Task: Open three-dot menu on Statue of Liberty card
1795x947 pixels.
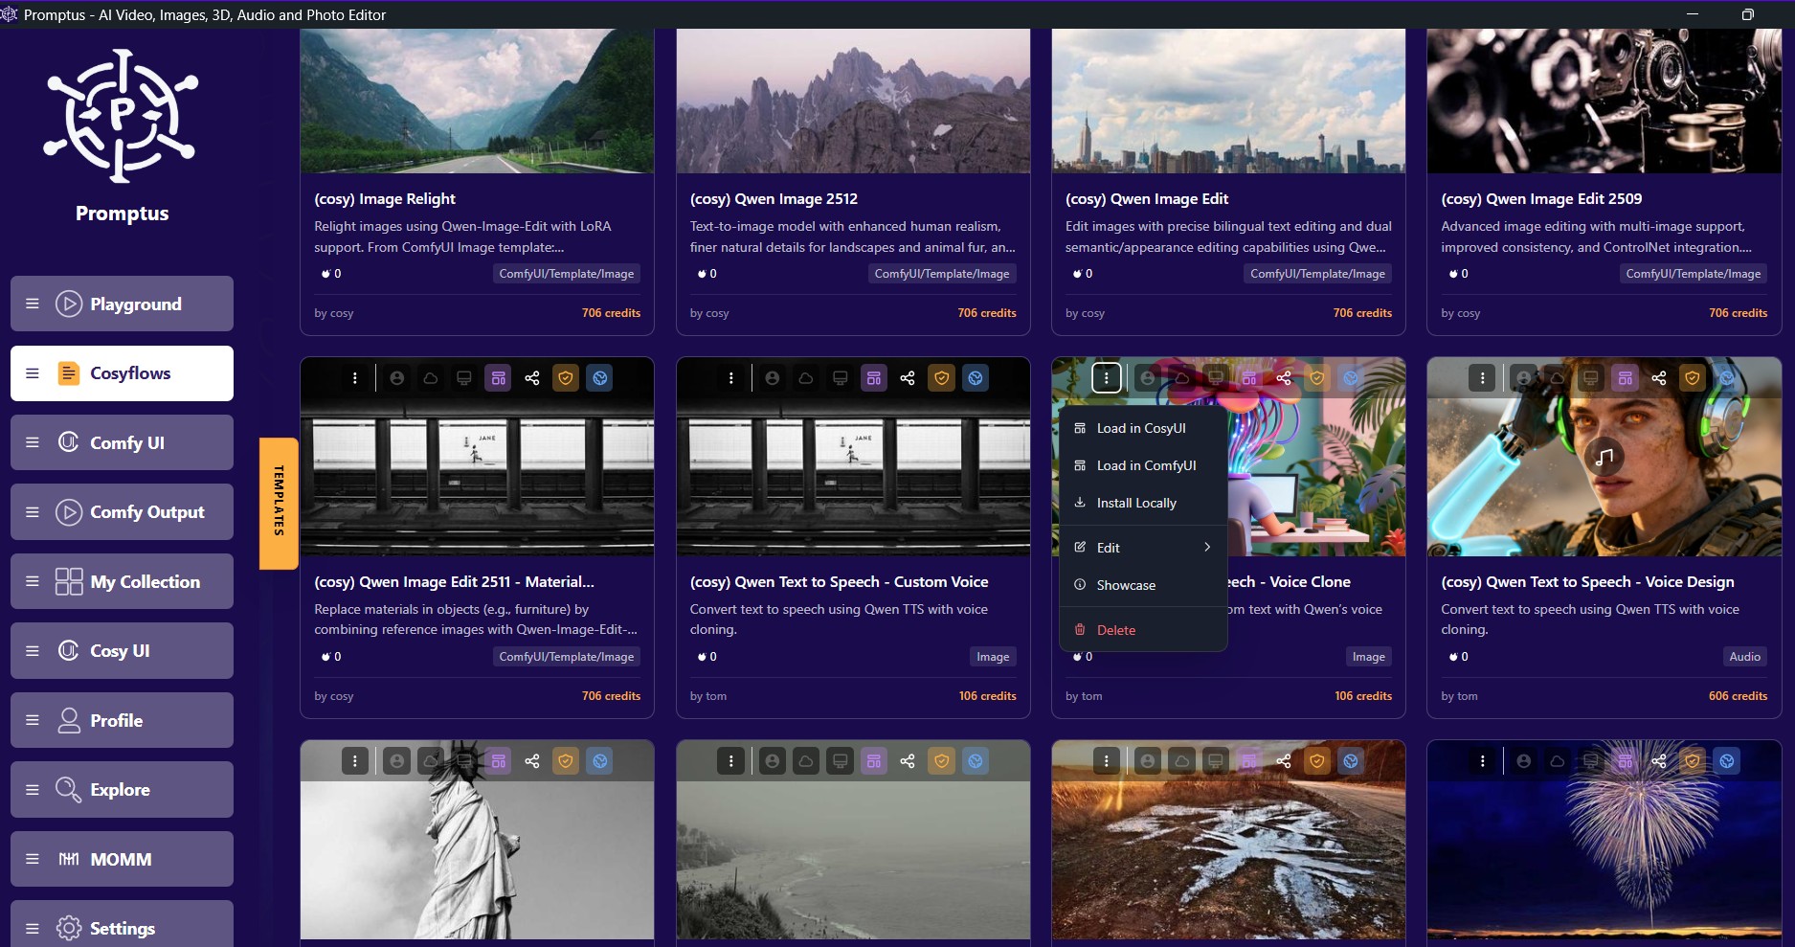Action: [x=355, y=761]
